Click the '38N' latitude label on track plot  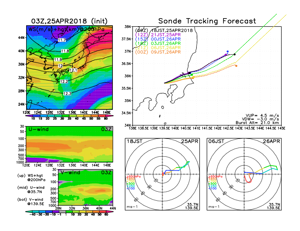click(128, 26)
